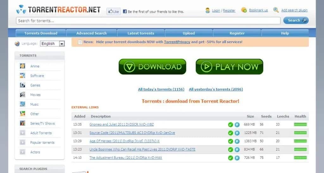This screenshot has height=173, width=324.
Task: Click health bar for Source Code row
Action: (301, 133)
